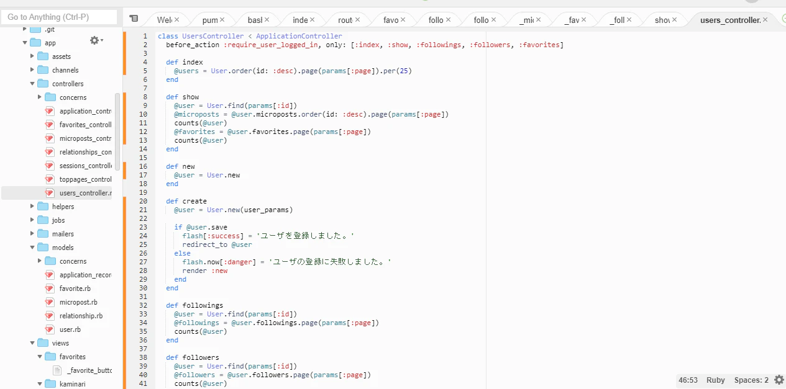Switch to the Welcome tab

click(x=164, y=20)
